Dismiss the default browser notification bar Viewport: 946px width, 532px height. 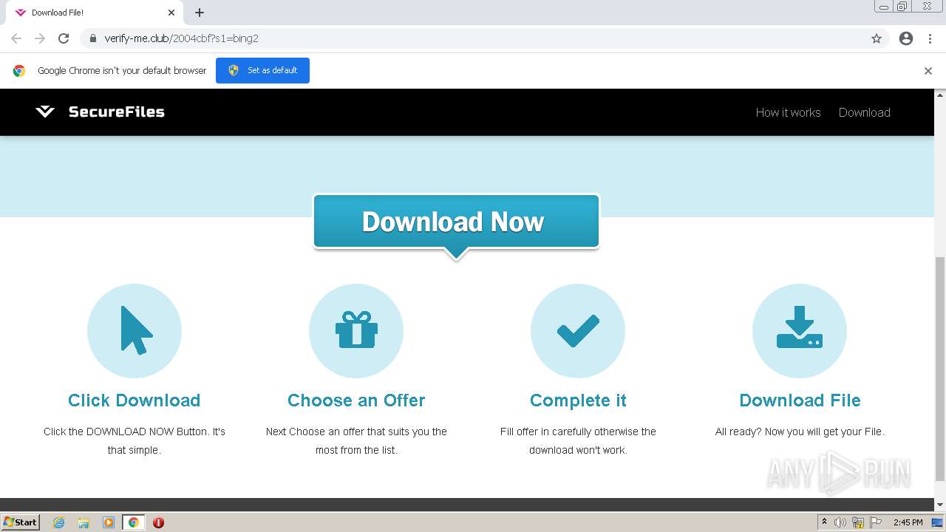(928, 71)
